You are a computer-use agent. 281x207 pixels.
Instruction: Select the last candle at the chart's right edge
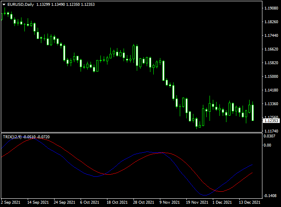click(x=252, y=113)
